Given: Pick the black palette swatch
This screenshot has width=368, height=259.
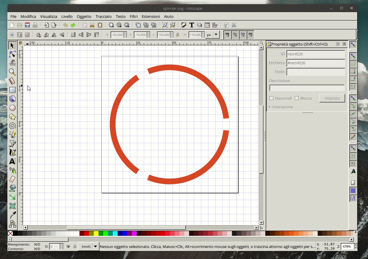Looking at the screenshot, I should (15, 233).
